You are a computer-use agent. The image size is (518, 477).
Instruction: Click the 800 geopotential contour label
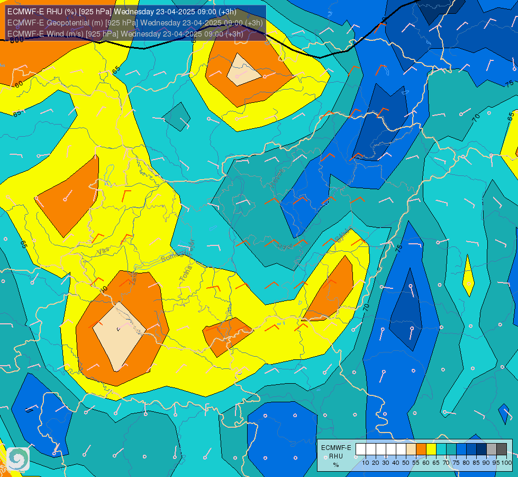coord(16,40)
